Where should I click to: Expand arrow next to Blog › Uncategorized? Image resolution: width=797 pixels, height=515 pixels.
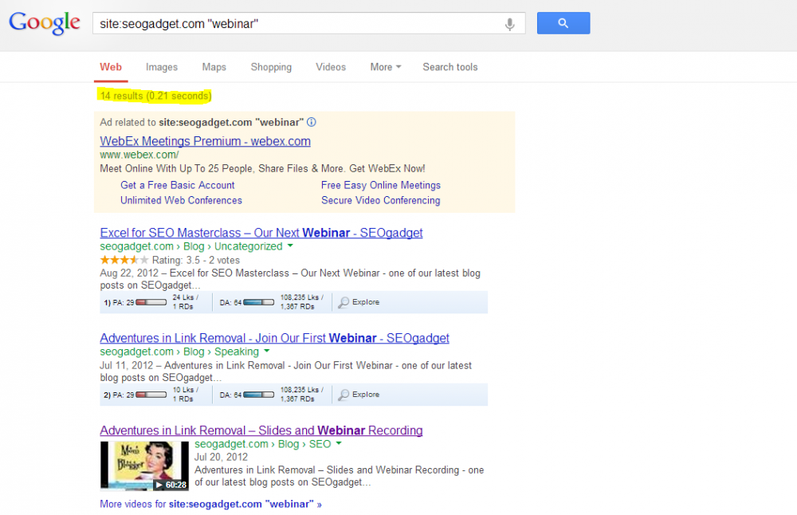290,246
